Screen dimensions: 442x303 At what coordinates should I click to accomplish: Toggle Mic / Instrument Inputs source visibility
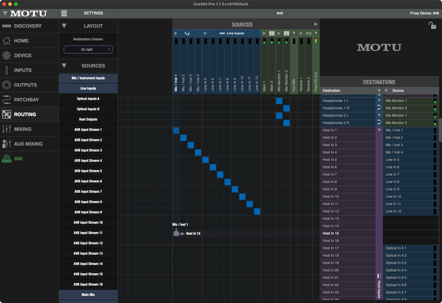click(88, 78)
